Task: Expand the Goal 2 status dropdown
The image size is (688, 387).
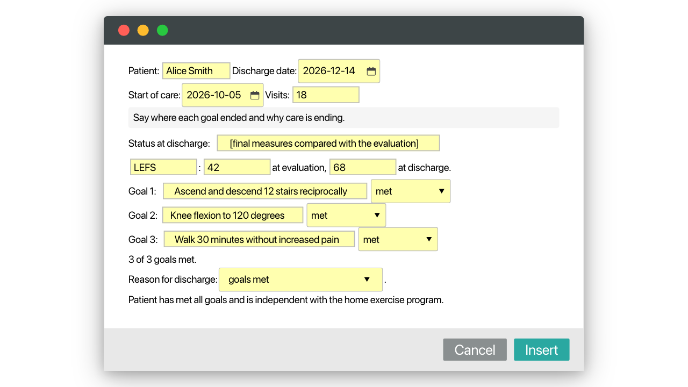Action: (346, 216)
